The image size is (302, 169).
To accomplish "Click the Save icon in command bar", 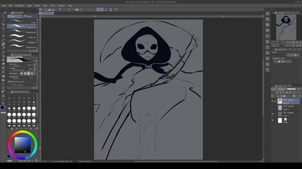I will point(53,9).
